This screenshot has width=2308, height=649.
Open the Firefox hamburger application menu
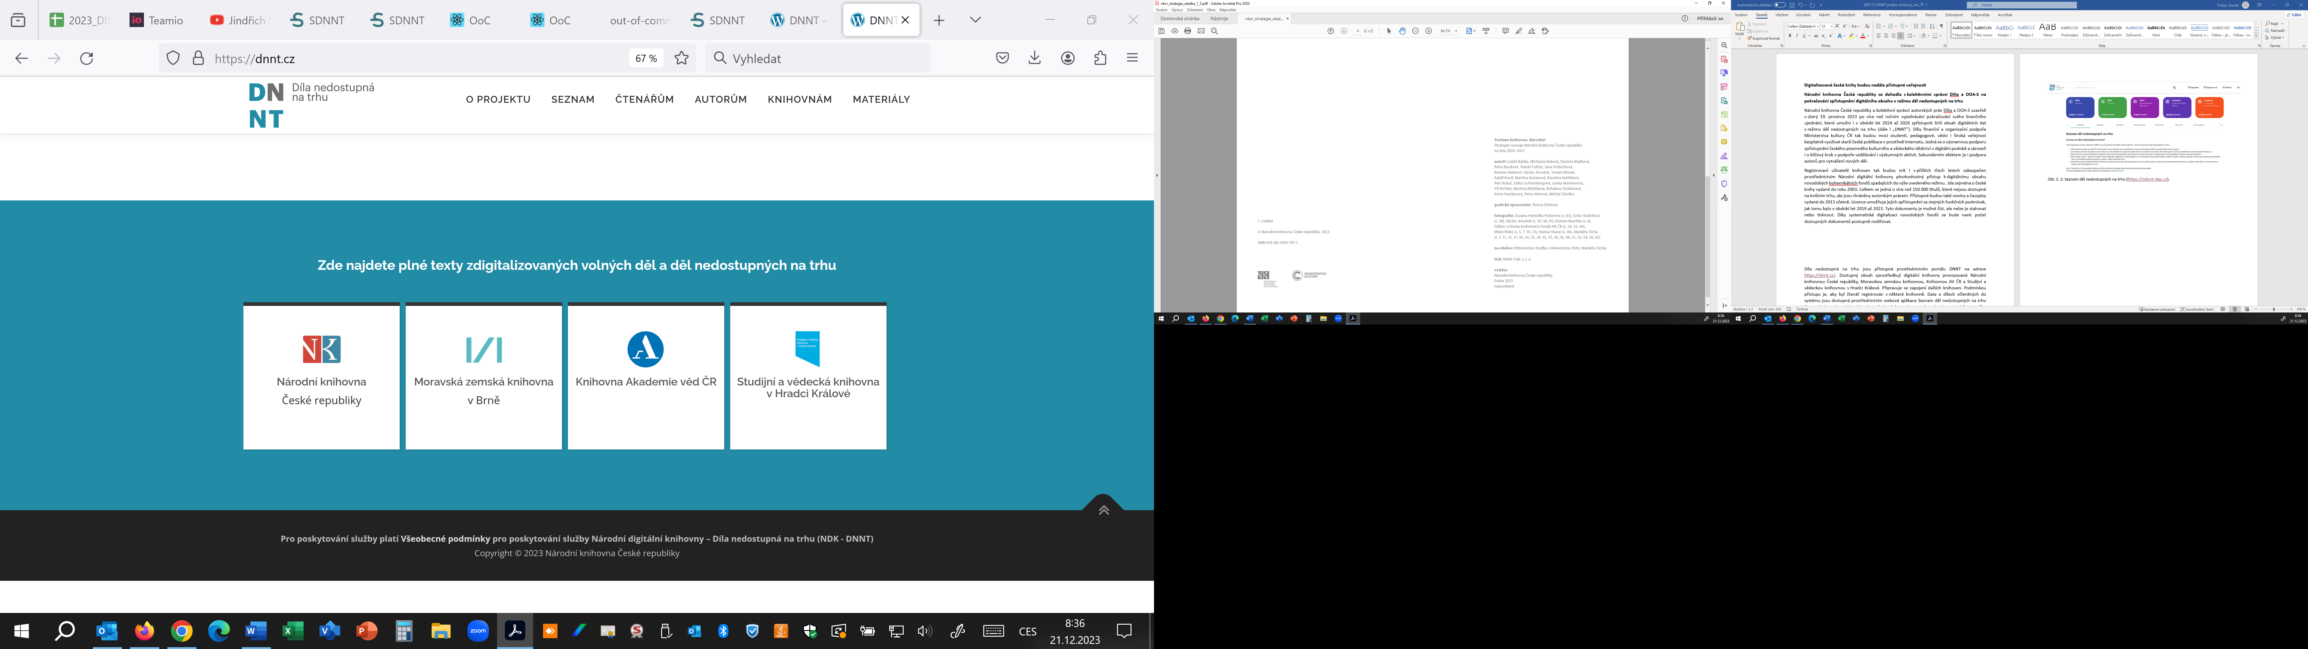coord(1132,58)
